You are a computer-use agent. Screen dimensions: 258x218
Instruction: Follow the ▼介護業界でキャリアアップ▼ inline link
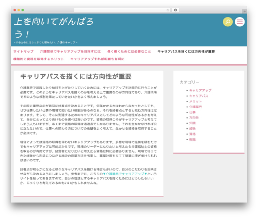coord(125,174)
